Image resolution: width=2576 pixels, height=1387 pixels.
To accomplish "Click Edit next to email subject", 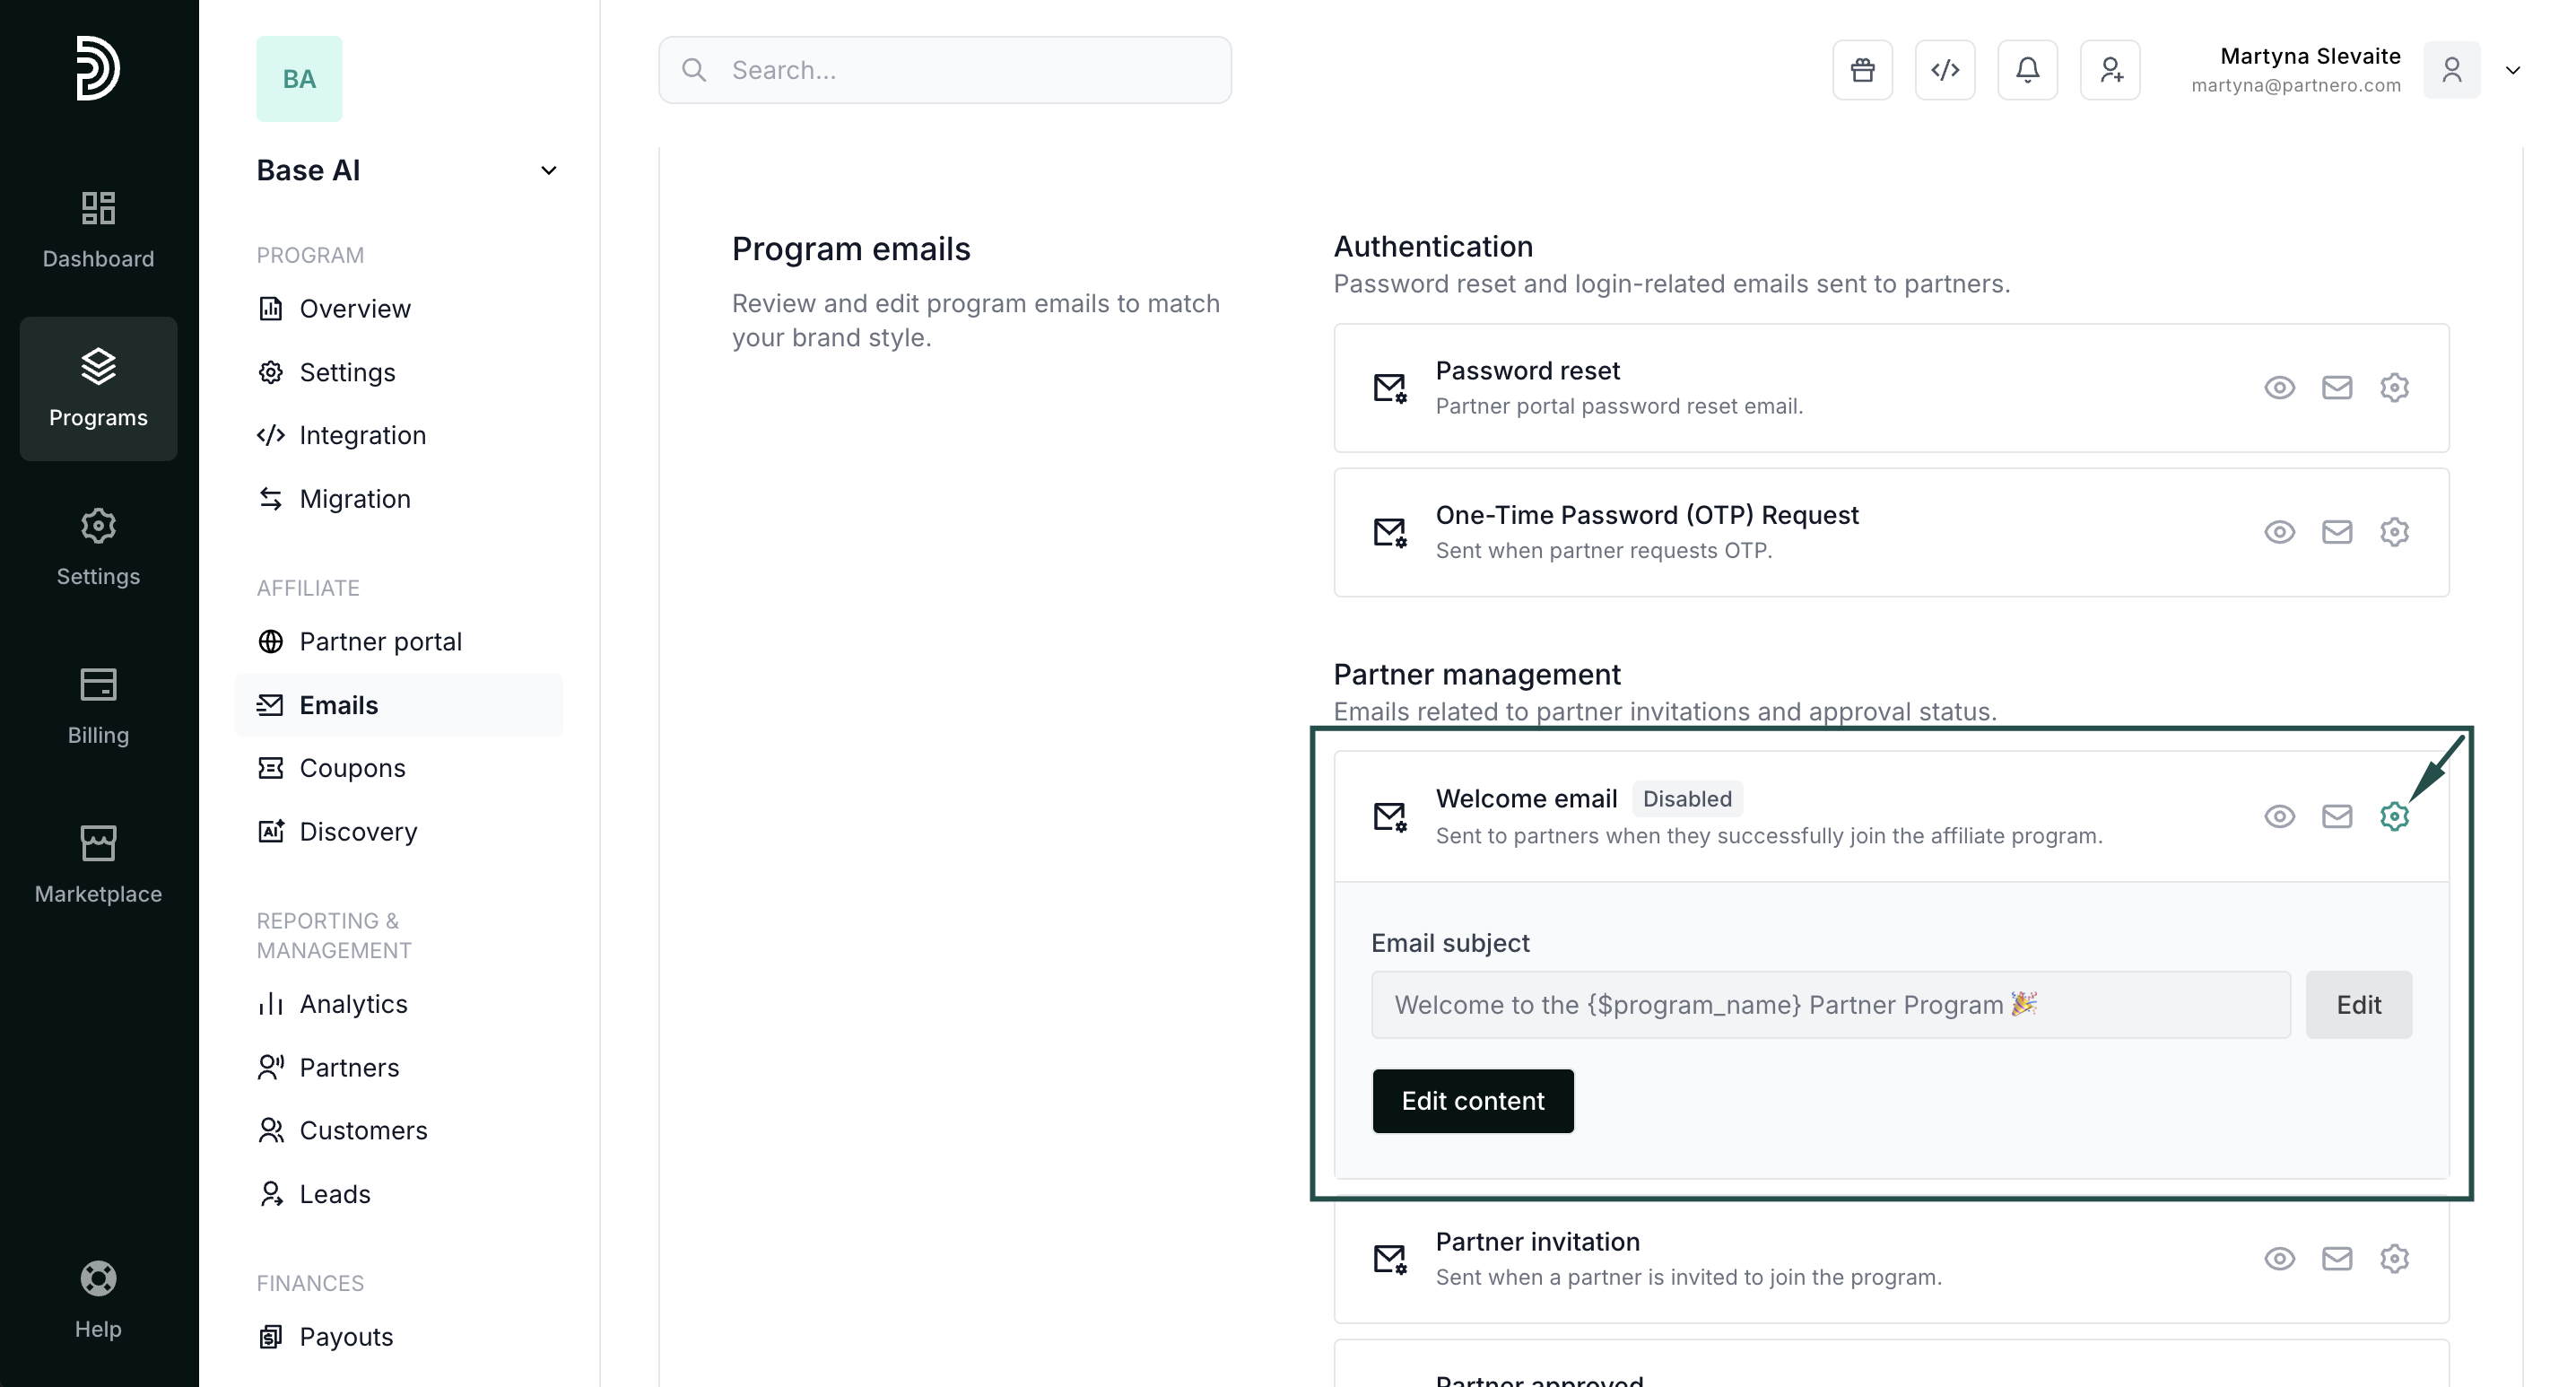I will tap(2358, 1004).
